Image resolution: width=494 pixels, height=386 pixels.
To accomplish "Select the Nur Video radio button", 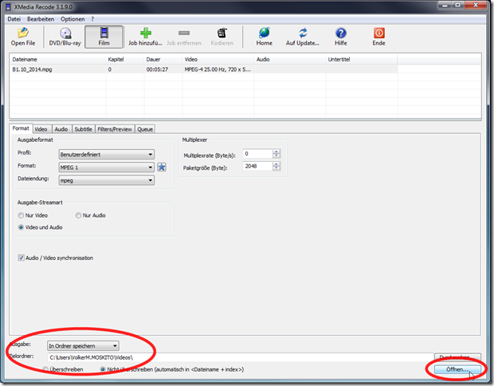I will point(22,215).
